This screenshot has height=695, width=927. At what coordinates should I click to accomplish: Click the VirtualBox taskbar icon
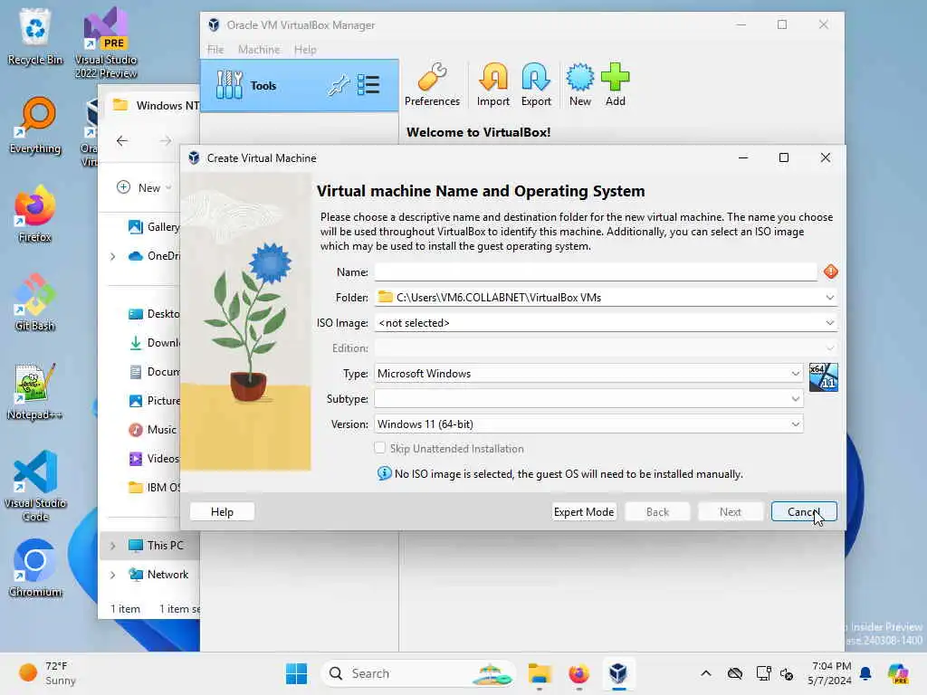(x=617, y=673)
